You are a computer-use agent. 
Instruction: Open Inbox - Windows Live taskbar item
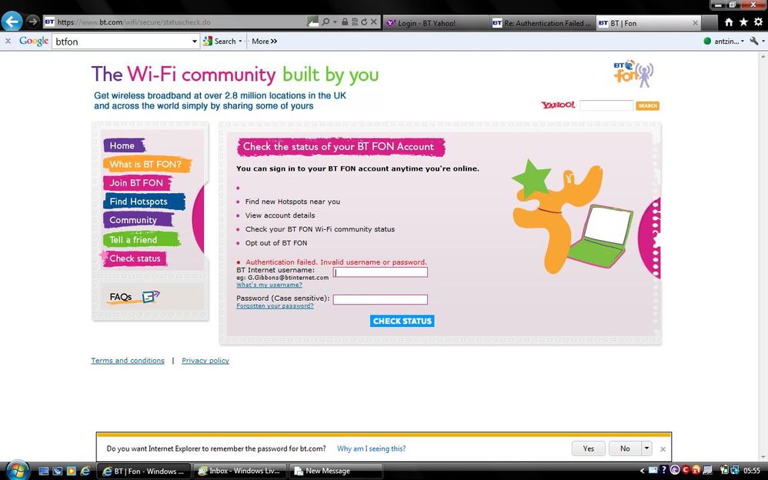pyautogui.click(x=239, y=471)
